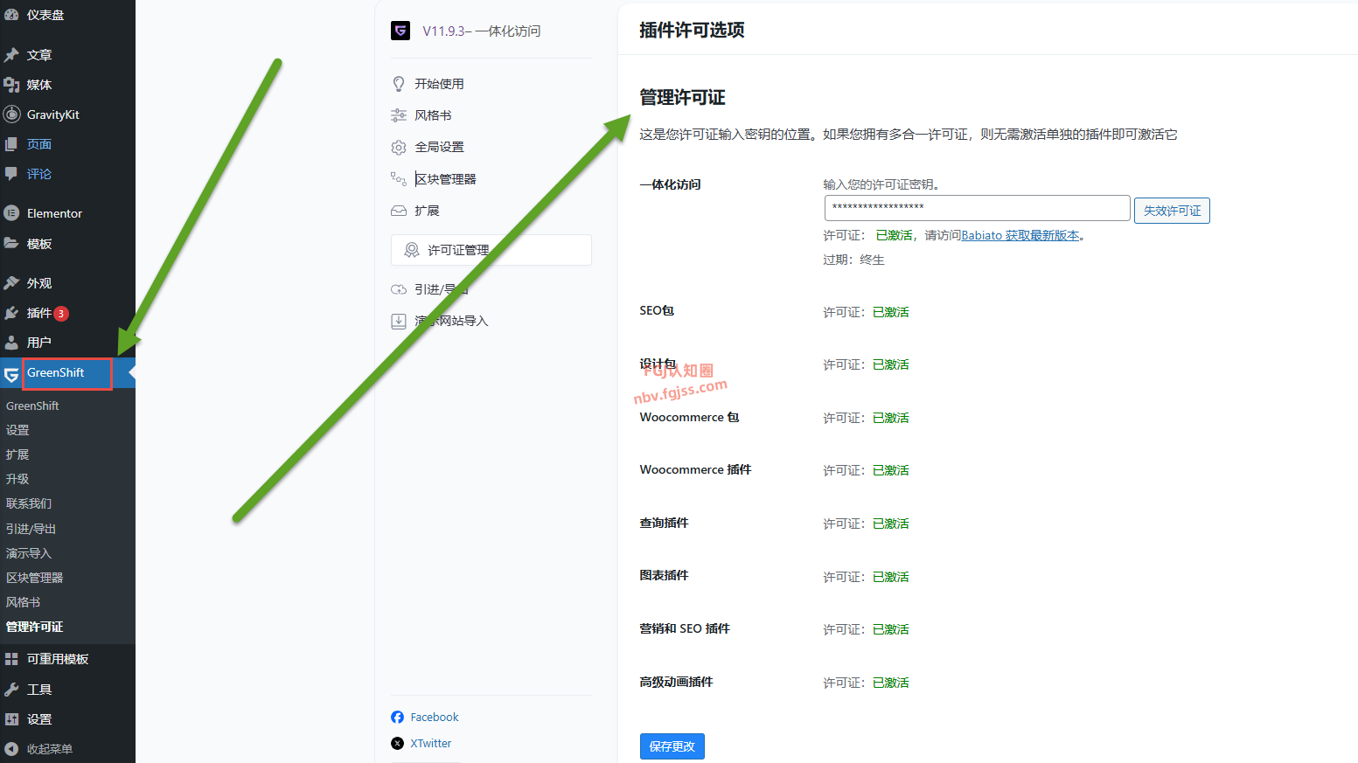Click the X Twitter logo icon
The image size is (1358, 763).
[398, 744]
